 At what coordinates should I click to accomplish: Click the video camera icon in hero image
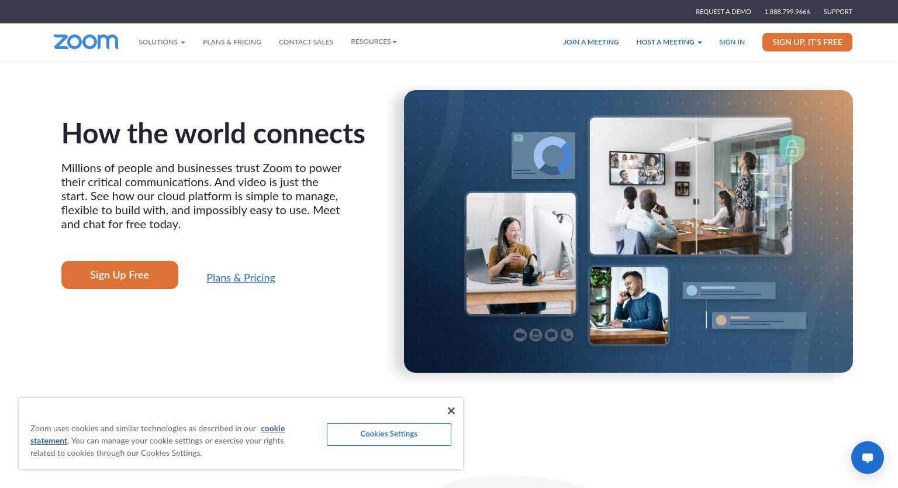520,335
